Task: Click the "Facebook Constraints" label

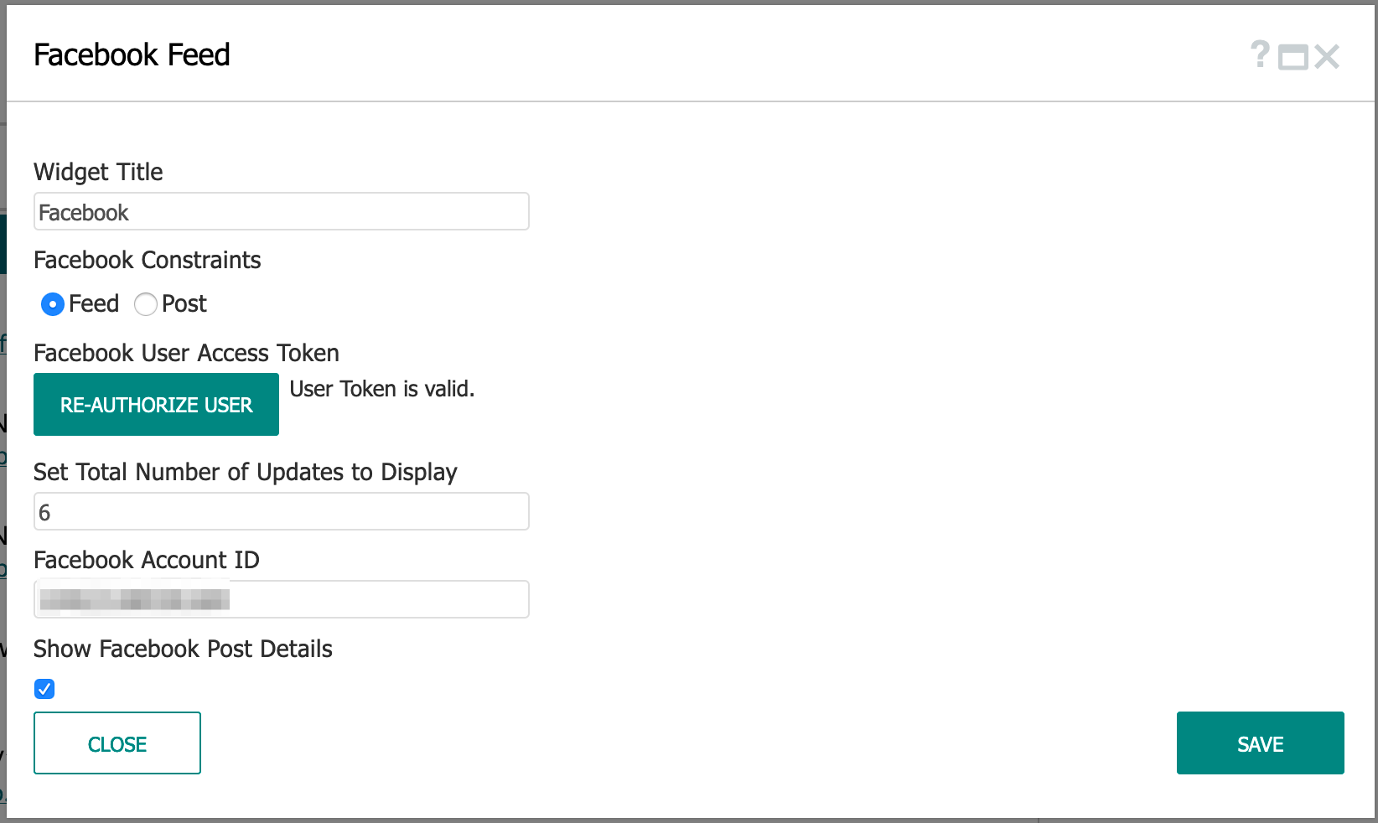Action: 147,260
